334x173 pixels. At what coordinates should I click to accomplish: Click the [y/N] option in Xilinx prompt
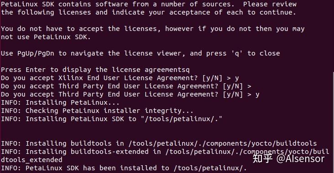212,78
